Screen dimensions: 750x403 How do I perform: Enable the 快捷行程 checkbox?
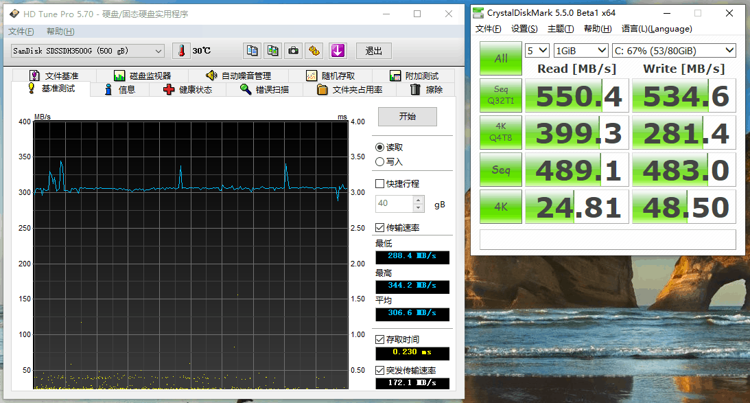[380, 184]
